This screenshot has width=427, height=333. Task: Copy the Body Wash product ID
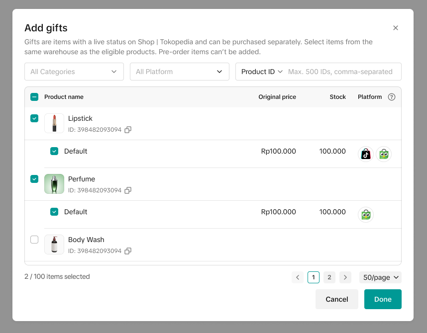click(x=128, y=251)
